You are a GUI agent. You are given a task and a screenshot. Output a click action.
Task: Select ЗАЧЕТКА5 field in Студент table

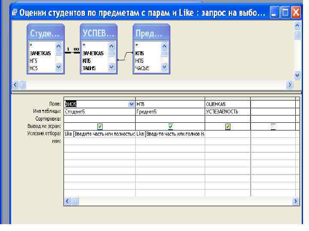[x=40, y=53]
